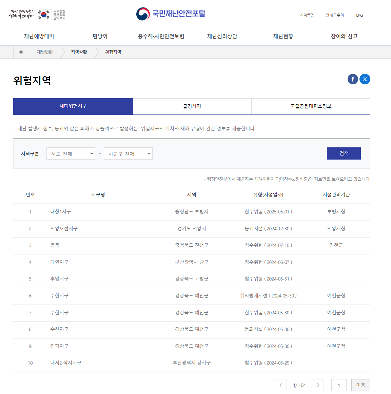Image resolution: width=391 pixels, height=394 pixels.
Task: Click the 붕괴시설 ( 2024-12-30 ) cell
Action: pos(268,229)
